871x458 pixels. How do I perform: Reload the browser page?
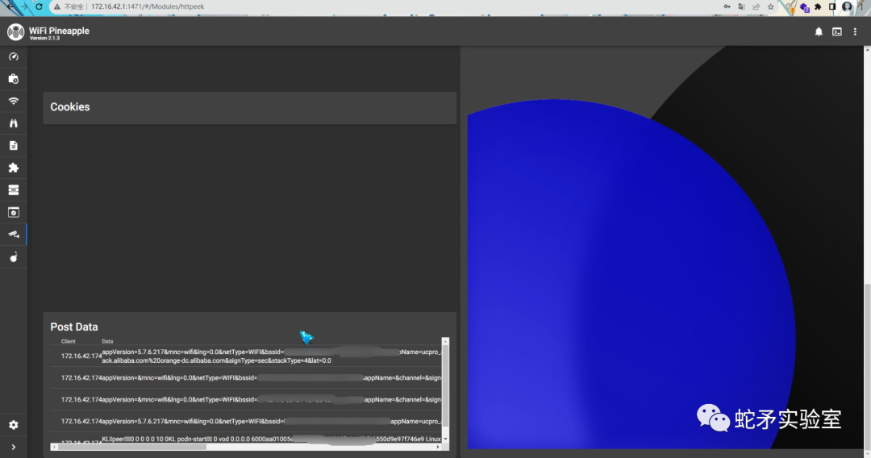click(x=39, y=6)
